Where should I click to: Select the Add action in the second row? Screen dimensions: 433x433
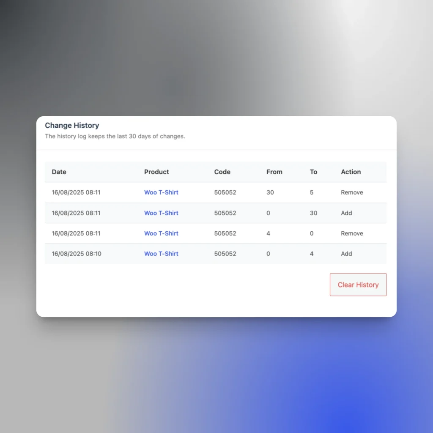pos(346,213)
